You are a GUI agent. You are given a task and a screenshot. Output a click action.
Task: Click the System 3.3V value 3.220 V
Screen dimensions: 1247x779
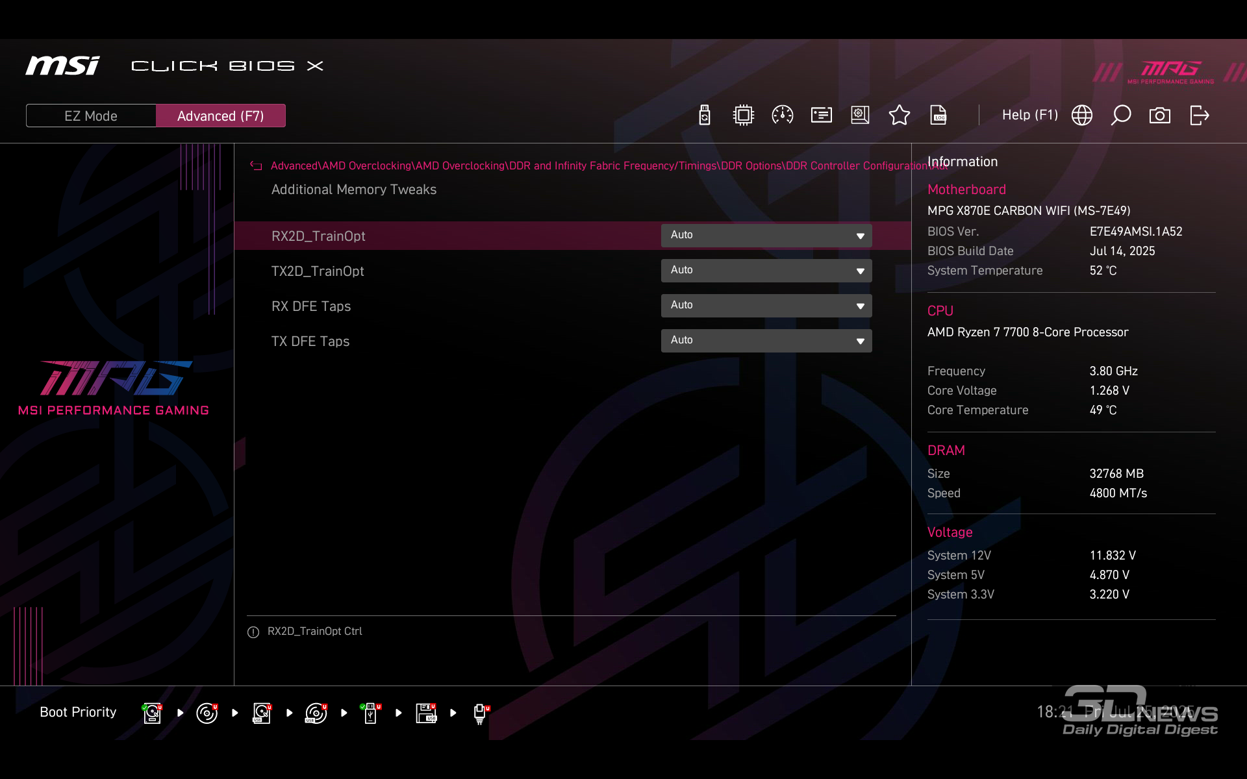[x=1109, y=595]
